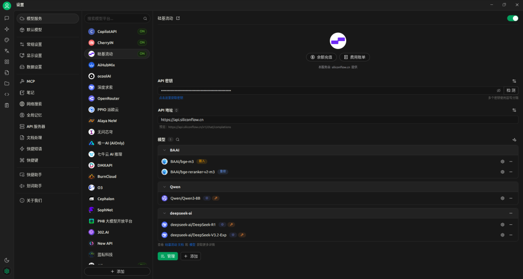Open API key list settings icon
Viewport: 523px width, 279px height.
click(x=514, y=81)
